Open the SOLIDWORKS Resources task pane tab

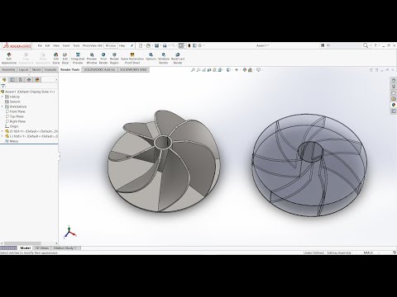[x=394, y=80]
